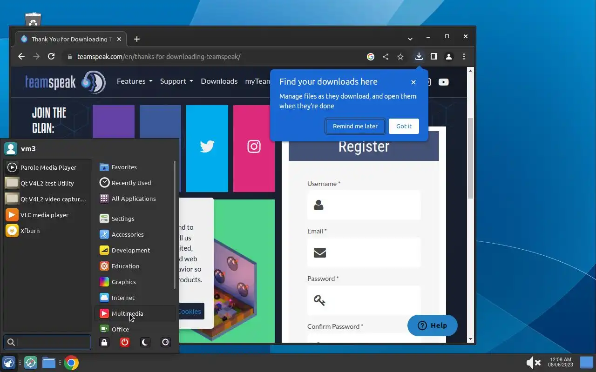Image resolution: width=596 pixels, height=372 pixels.
Task: Click the Instagram tile
Action: (x=254, y=148)
